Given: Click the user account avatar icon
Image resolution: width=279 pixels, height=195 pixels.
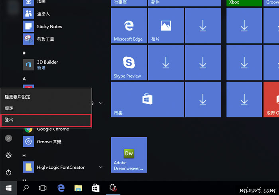Looking at the screenshot, I should 8,138.
